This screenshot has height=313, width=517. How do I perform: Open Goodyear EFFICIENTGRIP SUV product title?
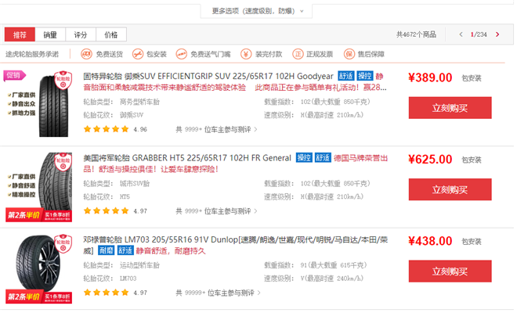(208, 77)
